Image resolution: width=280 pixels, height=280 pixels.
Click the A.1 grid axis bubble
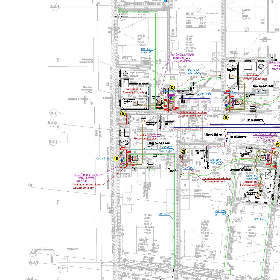click(x=53, y=113)
